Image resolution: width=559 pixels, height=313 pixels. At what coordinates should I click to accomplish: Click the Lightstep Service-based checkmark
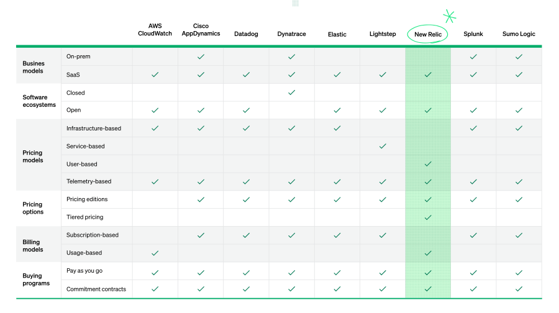coord(383,146)
